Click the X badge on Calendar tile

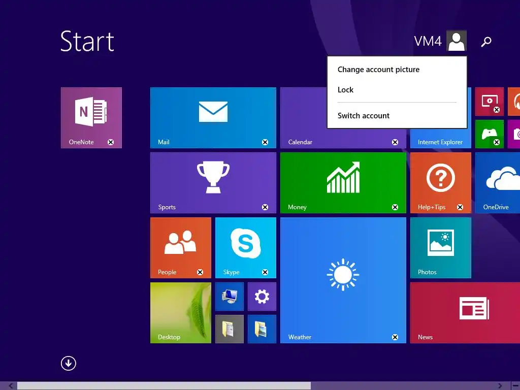[x=395, y=142]
